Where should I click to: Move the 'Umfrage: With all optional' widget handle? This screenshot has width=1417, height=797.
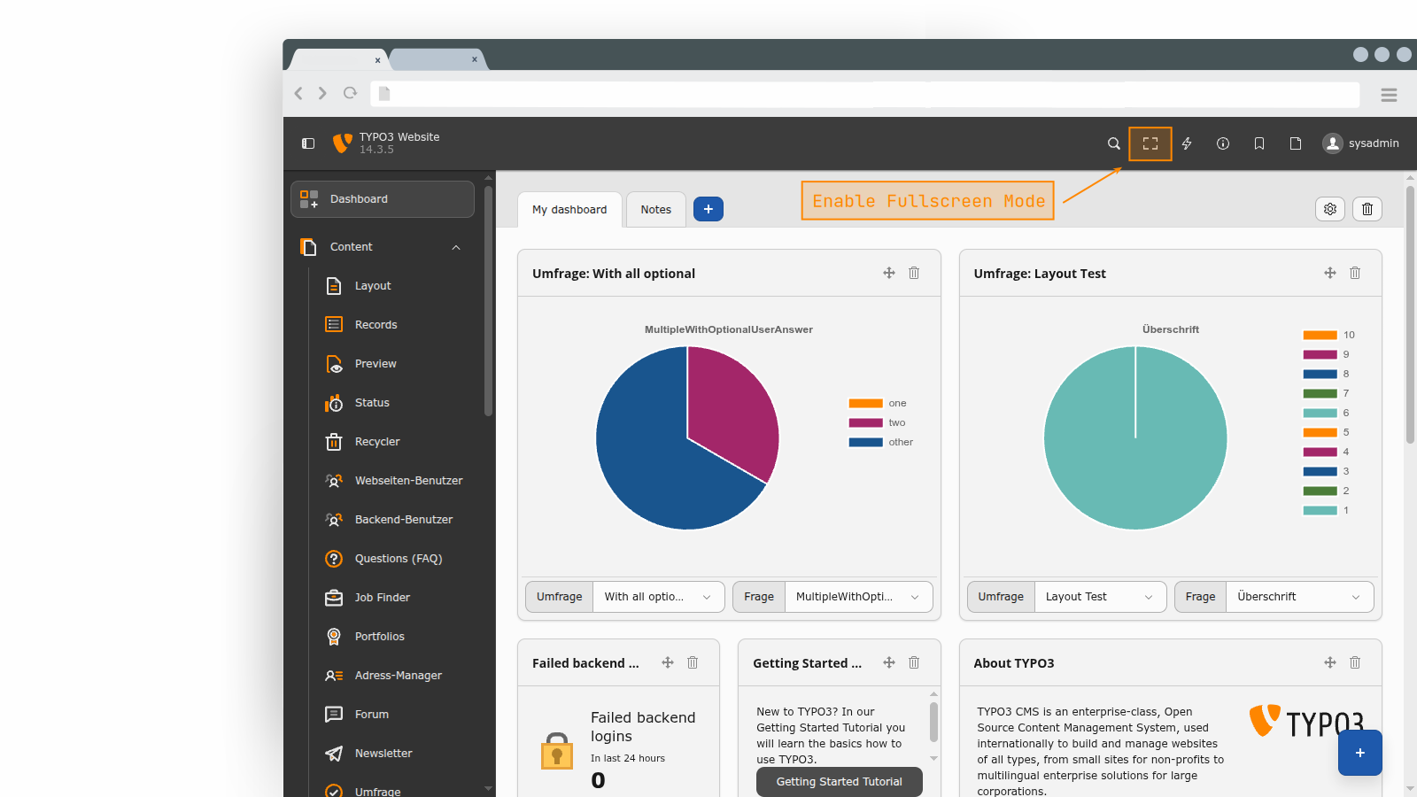889,273
